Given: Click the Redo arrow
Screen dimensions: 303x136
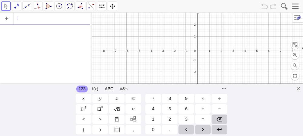Looking at the screenshot, I should [x=273, y=6].
